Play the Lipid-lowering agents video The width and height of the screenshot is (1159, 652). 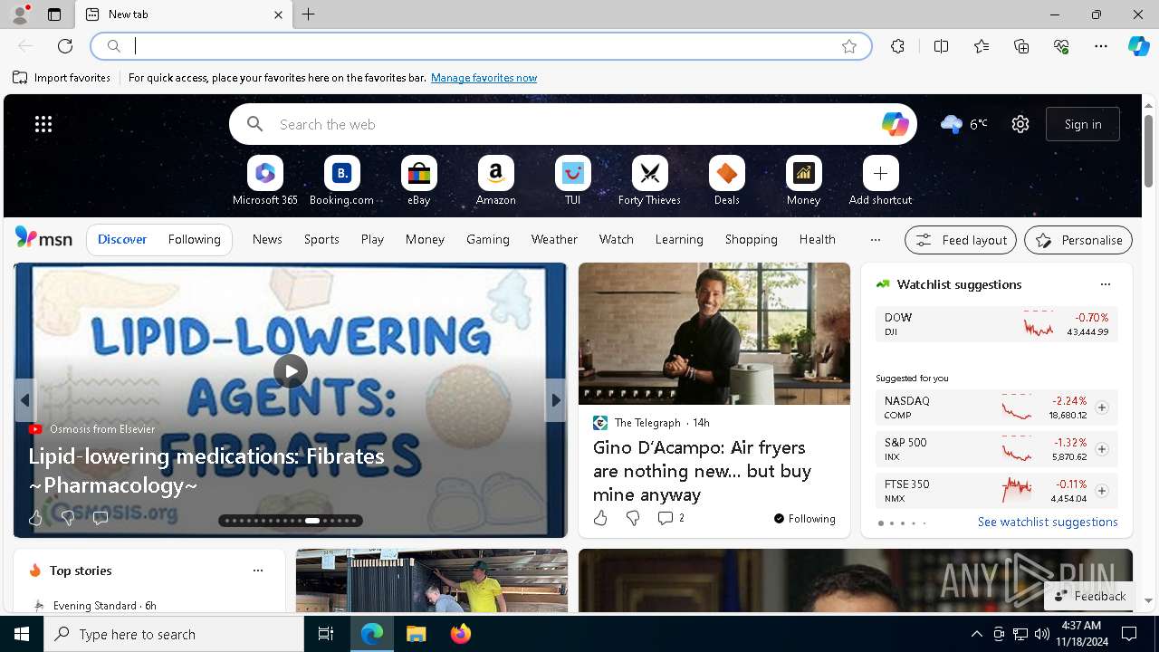291,371
